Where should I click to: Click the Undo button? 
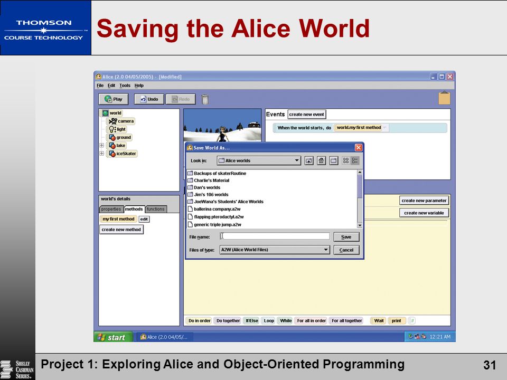149,99
